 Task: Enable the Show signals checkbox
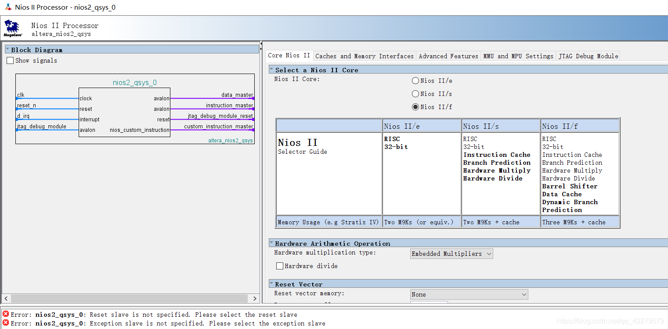(10, 60)
